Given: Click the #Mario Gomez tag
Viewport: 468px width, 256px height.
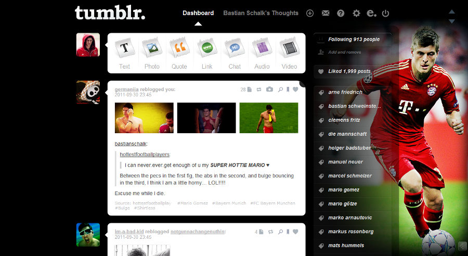Looking at the screenshot, I should (x=192, y=203).
